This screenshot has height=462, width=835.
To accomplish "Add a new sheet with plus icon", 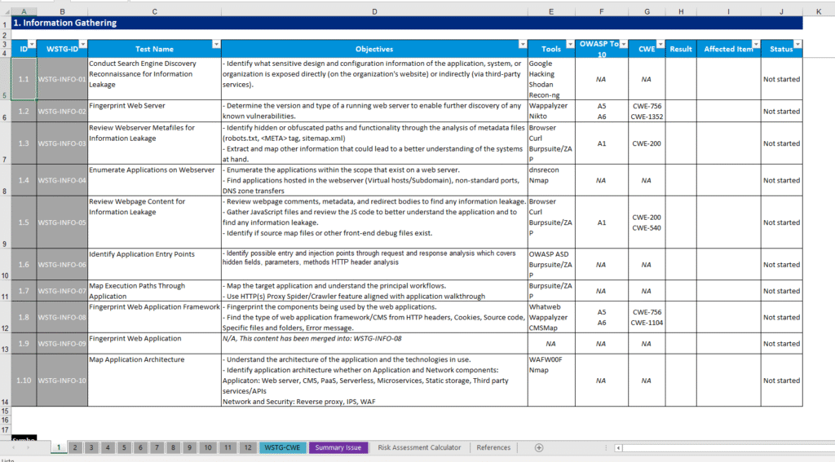I will tap(538, 447).
